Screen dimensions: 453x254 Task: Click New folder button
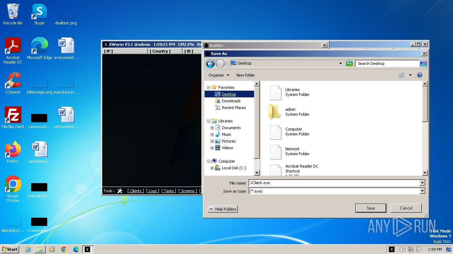246,75
